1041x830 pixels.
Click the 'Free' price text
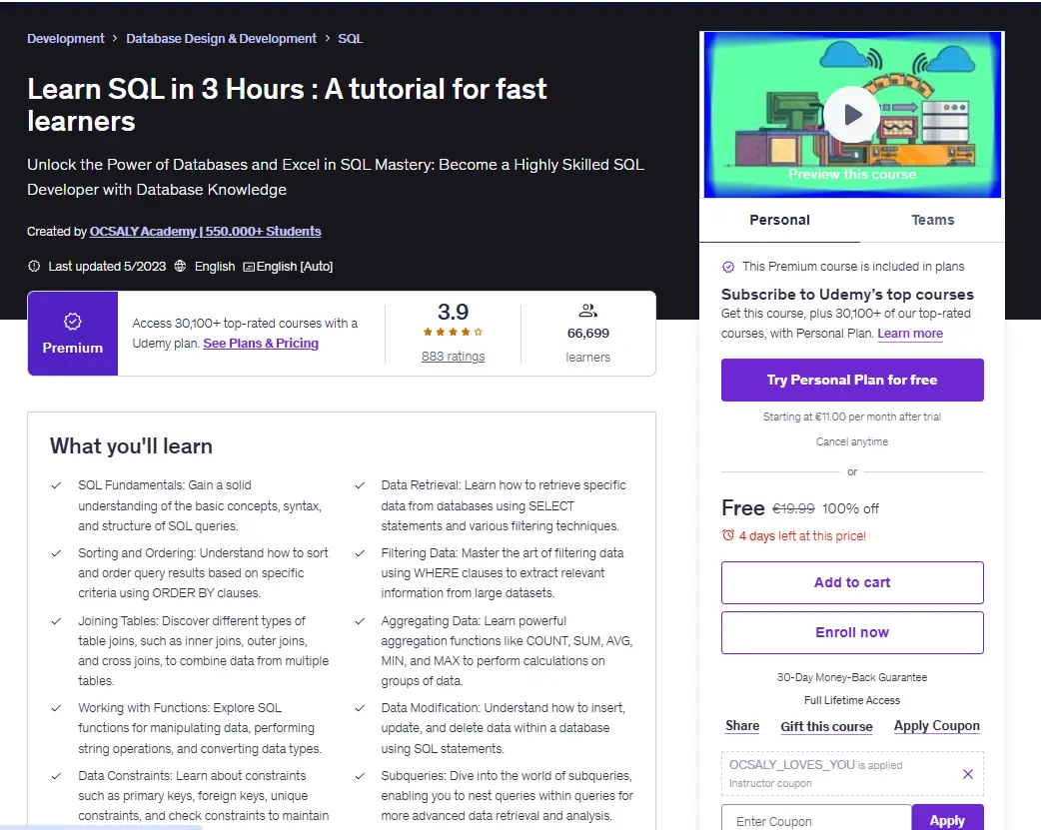(x=743, y=508)
